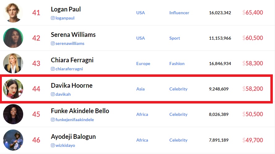
Task: Click Instagram icon beside chiaraferragni
Action: (53, 69)
